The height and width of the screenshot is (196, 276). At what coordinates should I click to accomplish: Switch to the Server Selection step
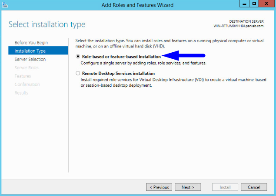pyautogui.click(x=30, y=59)
